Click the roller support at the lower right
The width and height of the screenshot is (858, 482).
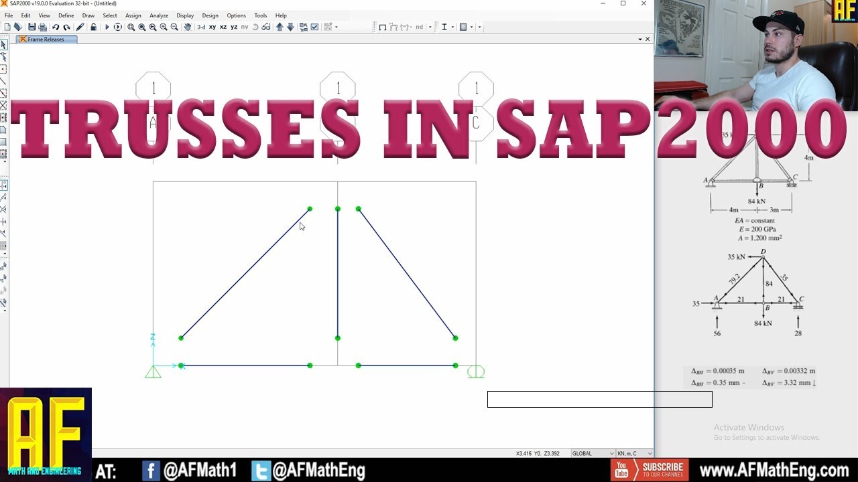pos(476,372)
